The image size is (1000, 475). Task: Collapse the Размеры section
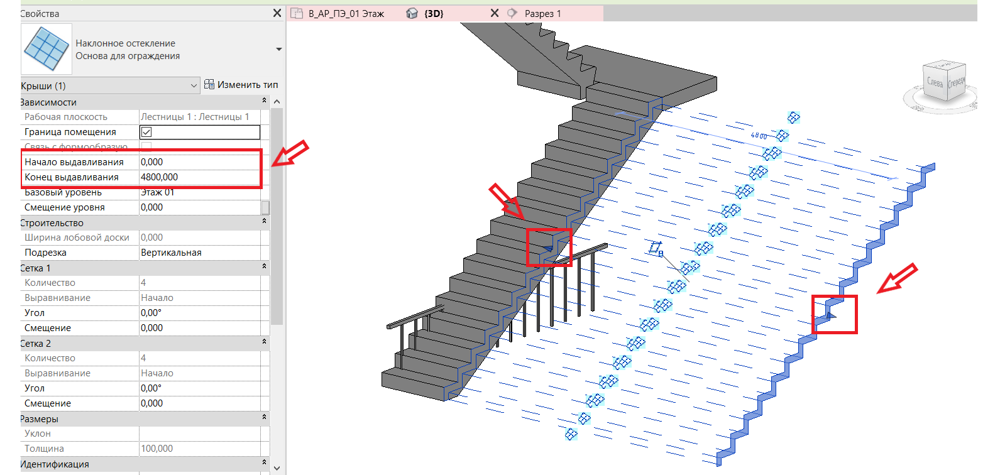(264, 418)
